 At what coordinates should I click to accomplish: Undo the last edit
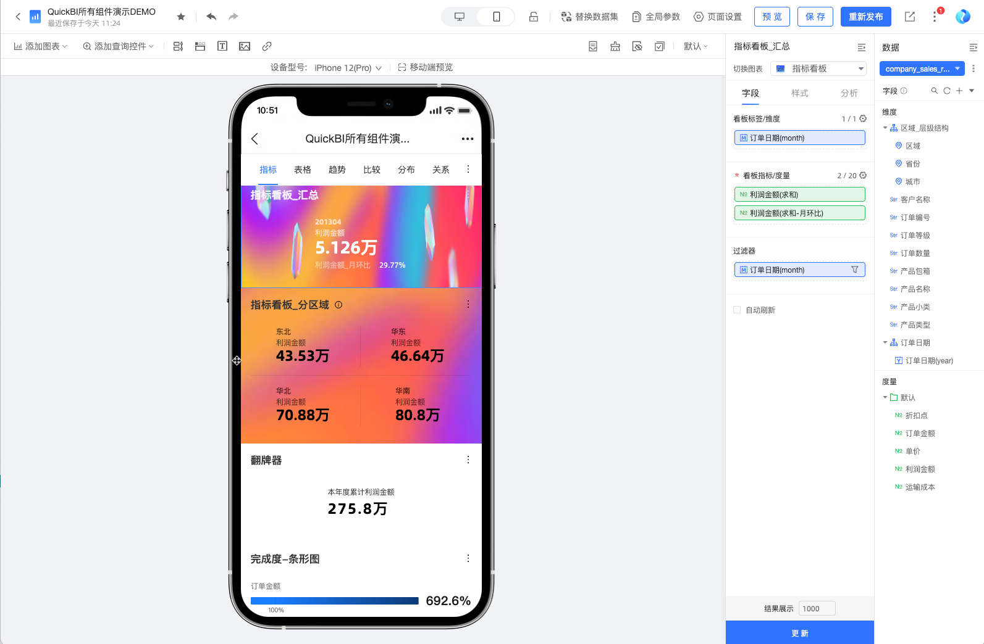(211, 17)
